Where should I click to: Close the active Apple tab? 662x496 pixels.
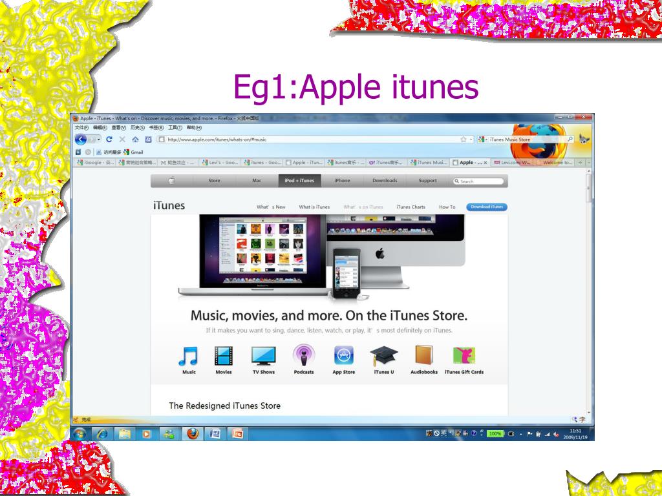click(486, 163)
